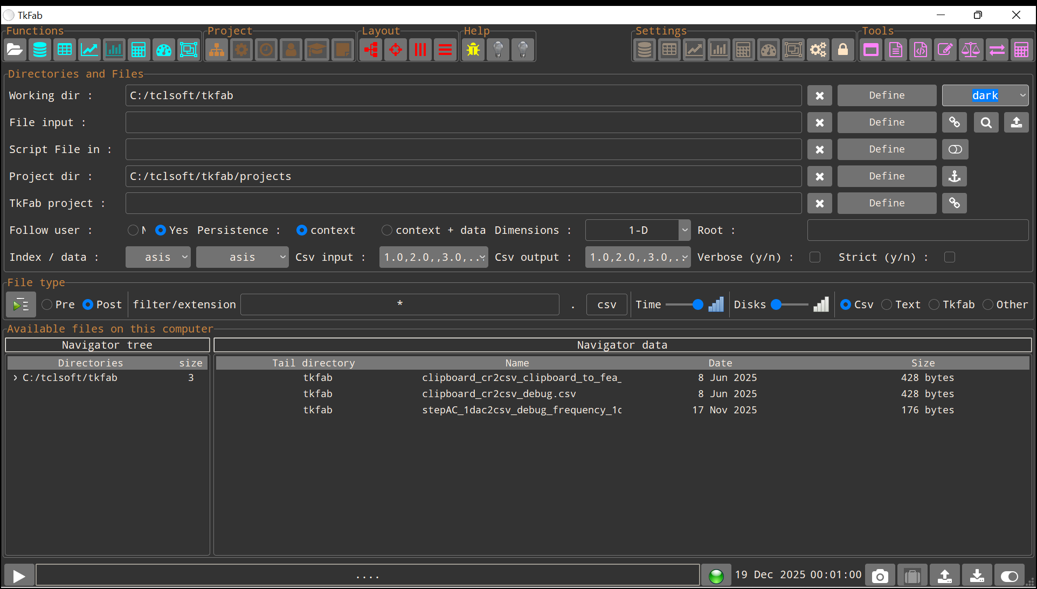Click the Script File in text field
This screenshot has width=1037, height=589.
[463, 149]
